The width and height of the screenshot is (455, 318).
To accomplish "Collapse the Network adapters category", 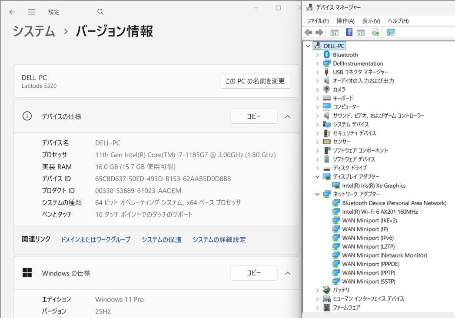I will (x=317, y=194).
